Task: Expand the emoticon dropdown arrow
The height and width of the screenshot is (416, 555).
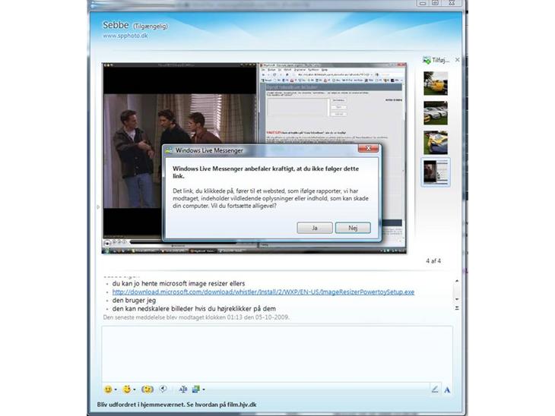Action: pyautogui.click(x=116, y=390)
